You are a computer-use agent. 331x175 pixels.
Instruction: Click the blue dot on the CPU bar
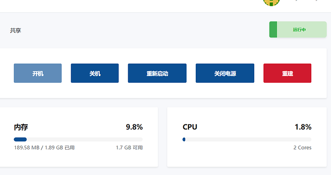pyautogui.click(x=184, y=139)
